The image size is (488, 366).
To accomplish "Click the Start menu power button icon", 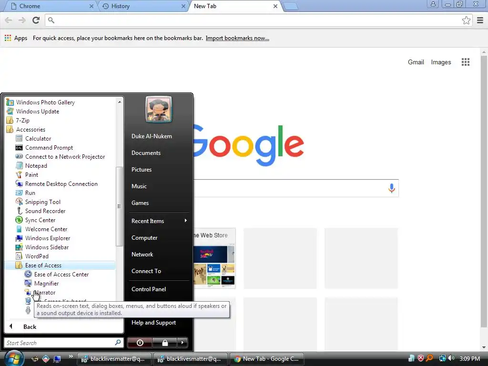I will 140,343.
